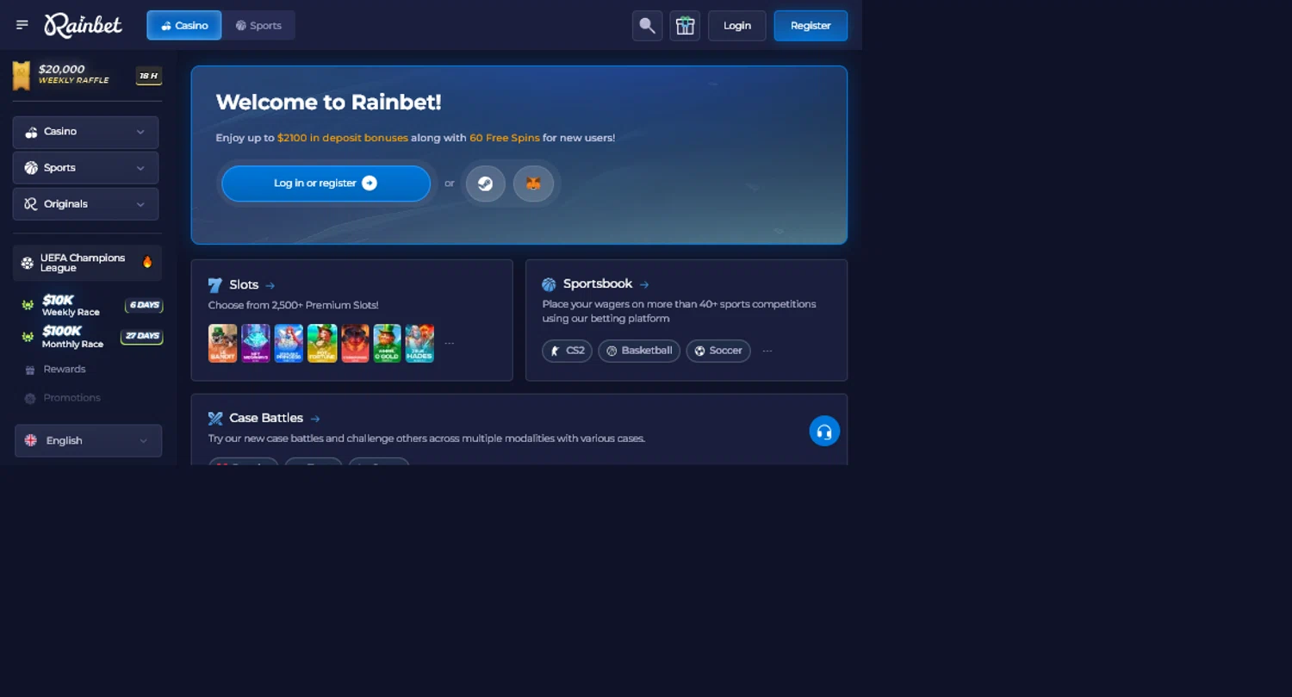Viewport: 1292px width, 697px height.
Task: Show more slots via the ellipsis
Action: (449, 343)
